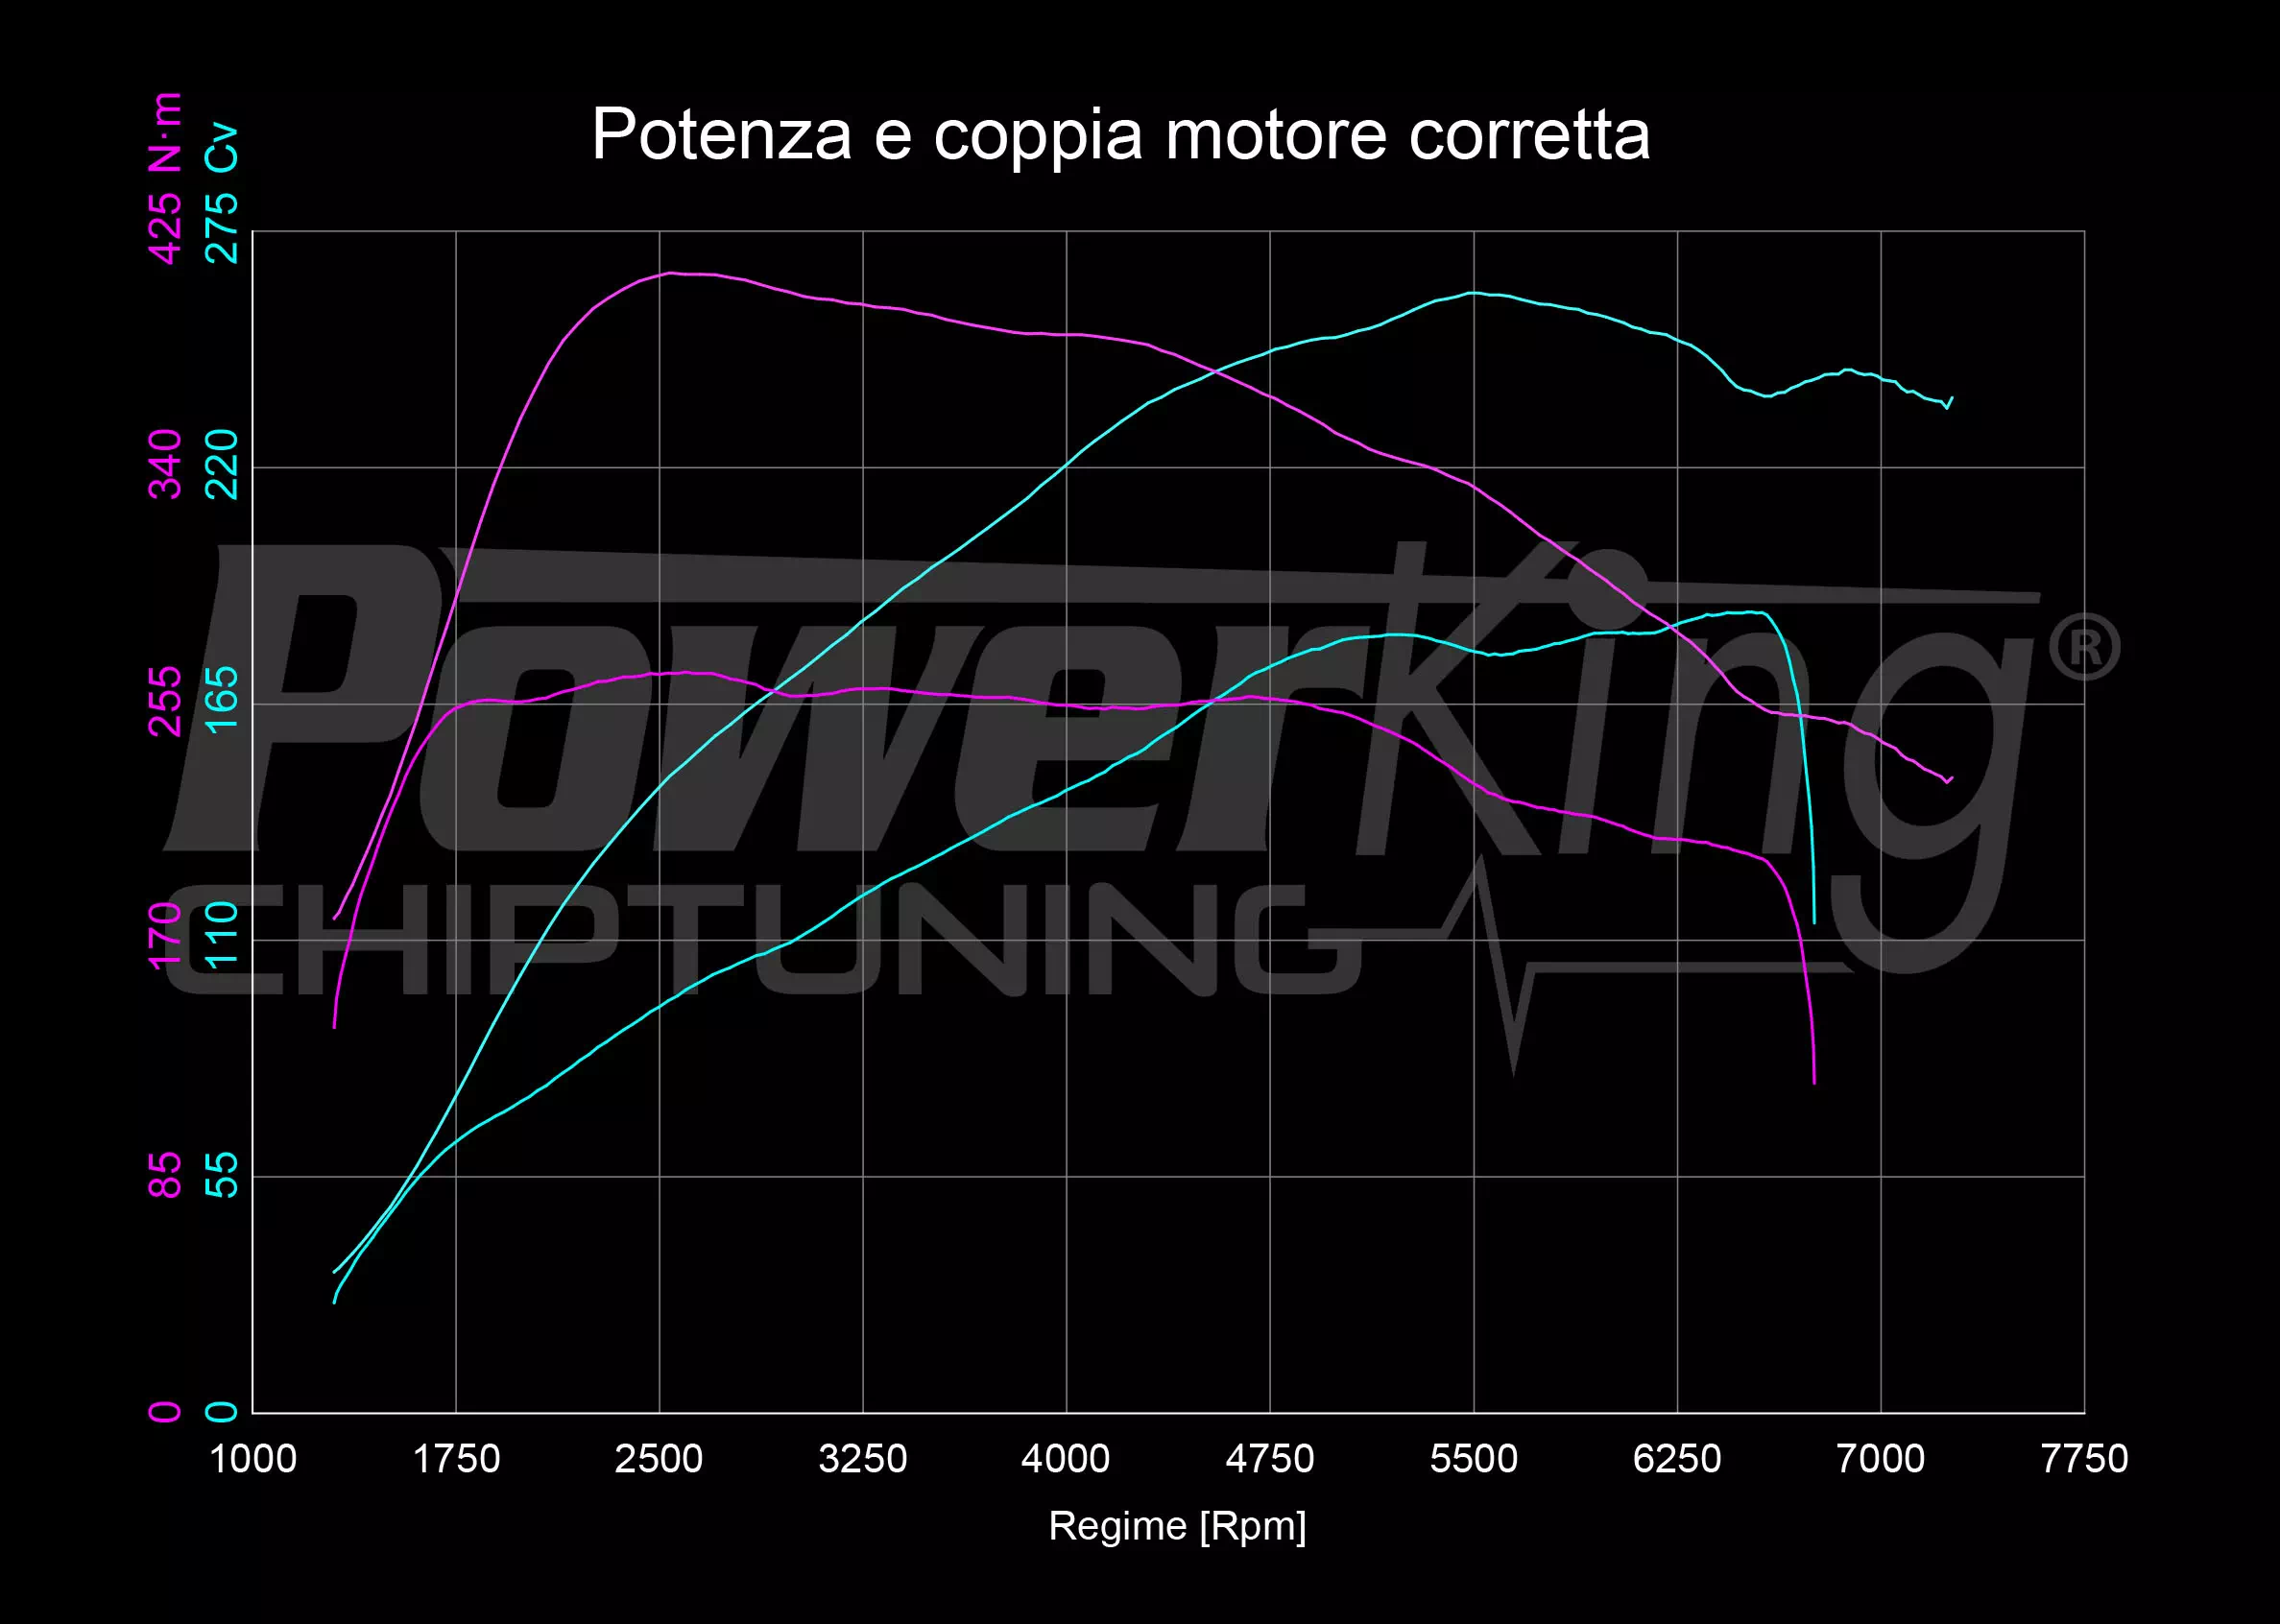Screen dimensions: 2280x1624
Task: Click the cyan power tick 165
Action: coord(221,699)
